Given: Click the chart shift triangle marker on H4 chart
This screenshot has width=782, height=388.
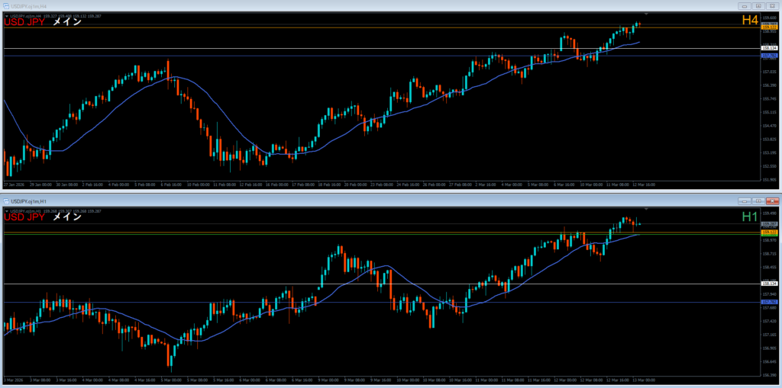Looking at the screenshot, I should tap(646, 14).
